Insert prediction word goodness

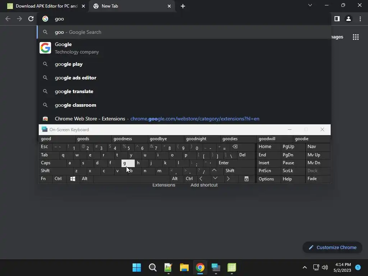point(129,139)
